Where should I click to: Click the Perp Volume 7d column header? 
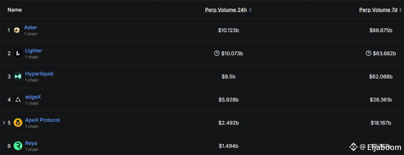(x=378, y=10)
